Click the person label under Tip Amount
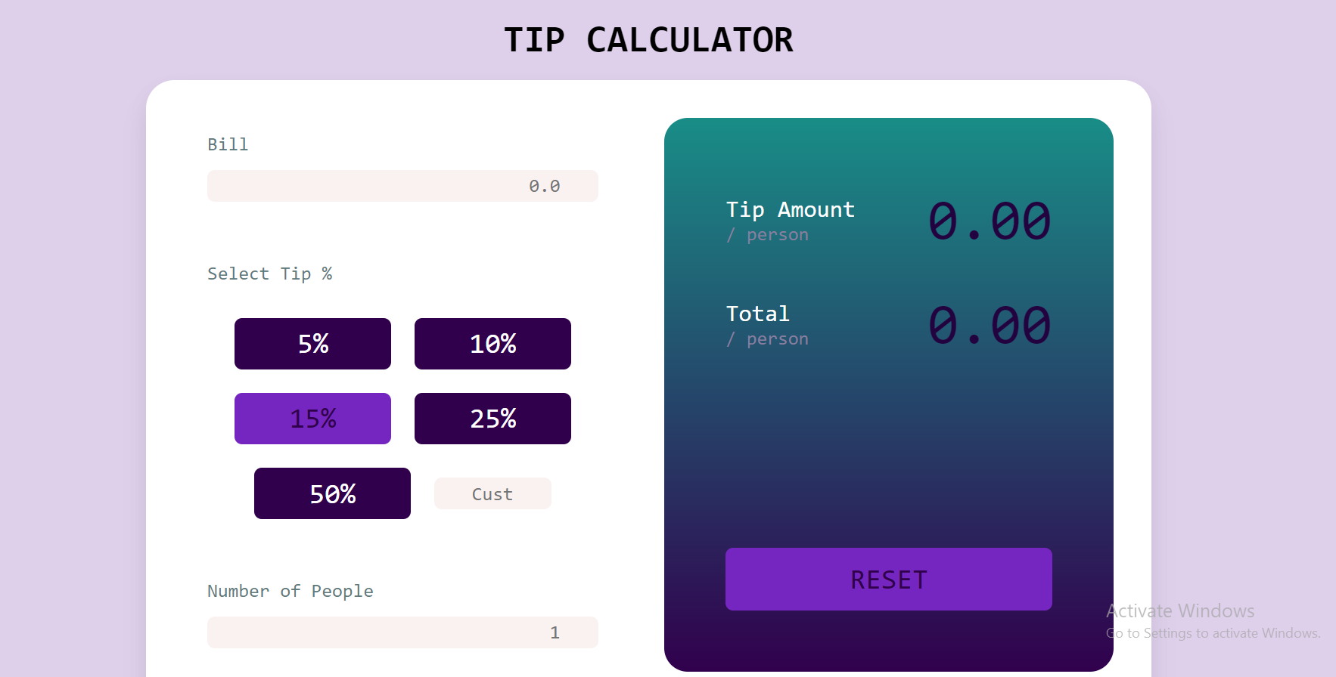The width and height of the screenshot is (1336, 677). [766, 234]
